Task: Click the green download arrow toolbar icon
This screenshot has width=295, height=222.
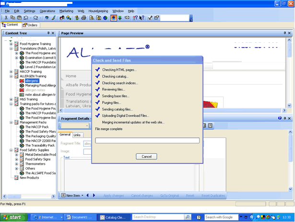Action: 119,18
